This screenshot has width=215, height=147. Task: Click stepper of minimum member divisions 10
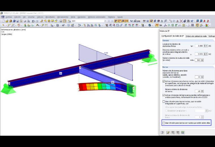point(202,91)
